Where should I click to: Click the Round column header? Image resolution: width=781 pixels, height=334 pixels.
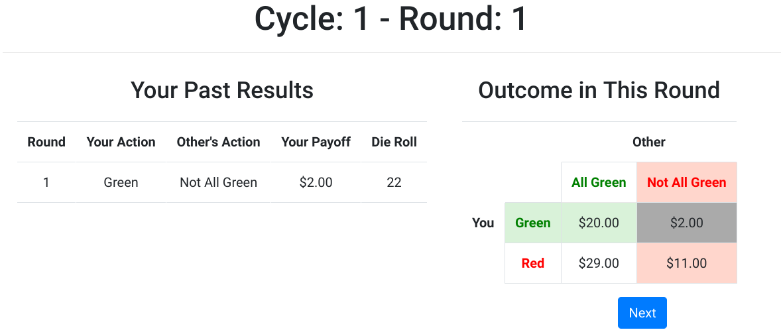[x=46, y=142]
